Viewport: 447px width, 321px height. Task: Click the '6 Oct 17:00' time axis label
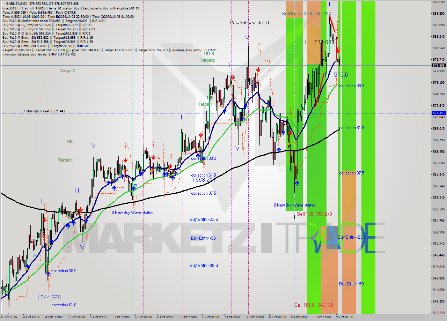tap(188, 317)
